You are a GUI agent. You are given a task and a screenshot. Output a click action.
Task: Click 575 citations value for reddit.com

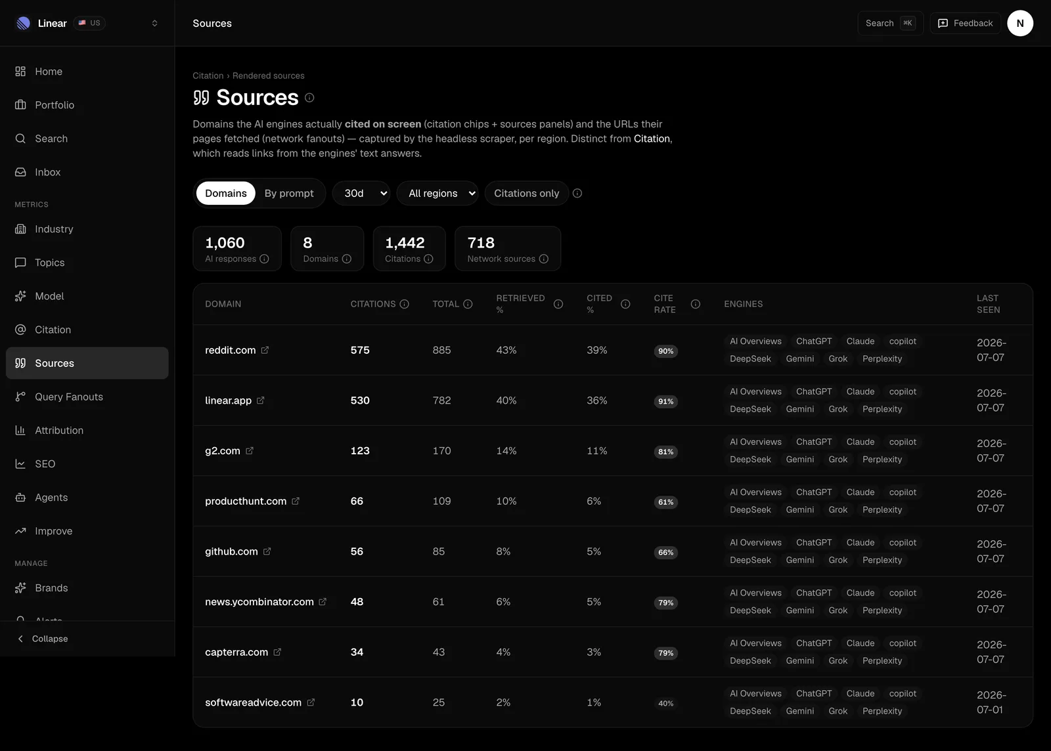coord(360,350)
